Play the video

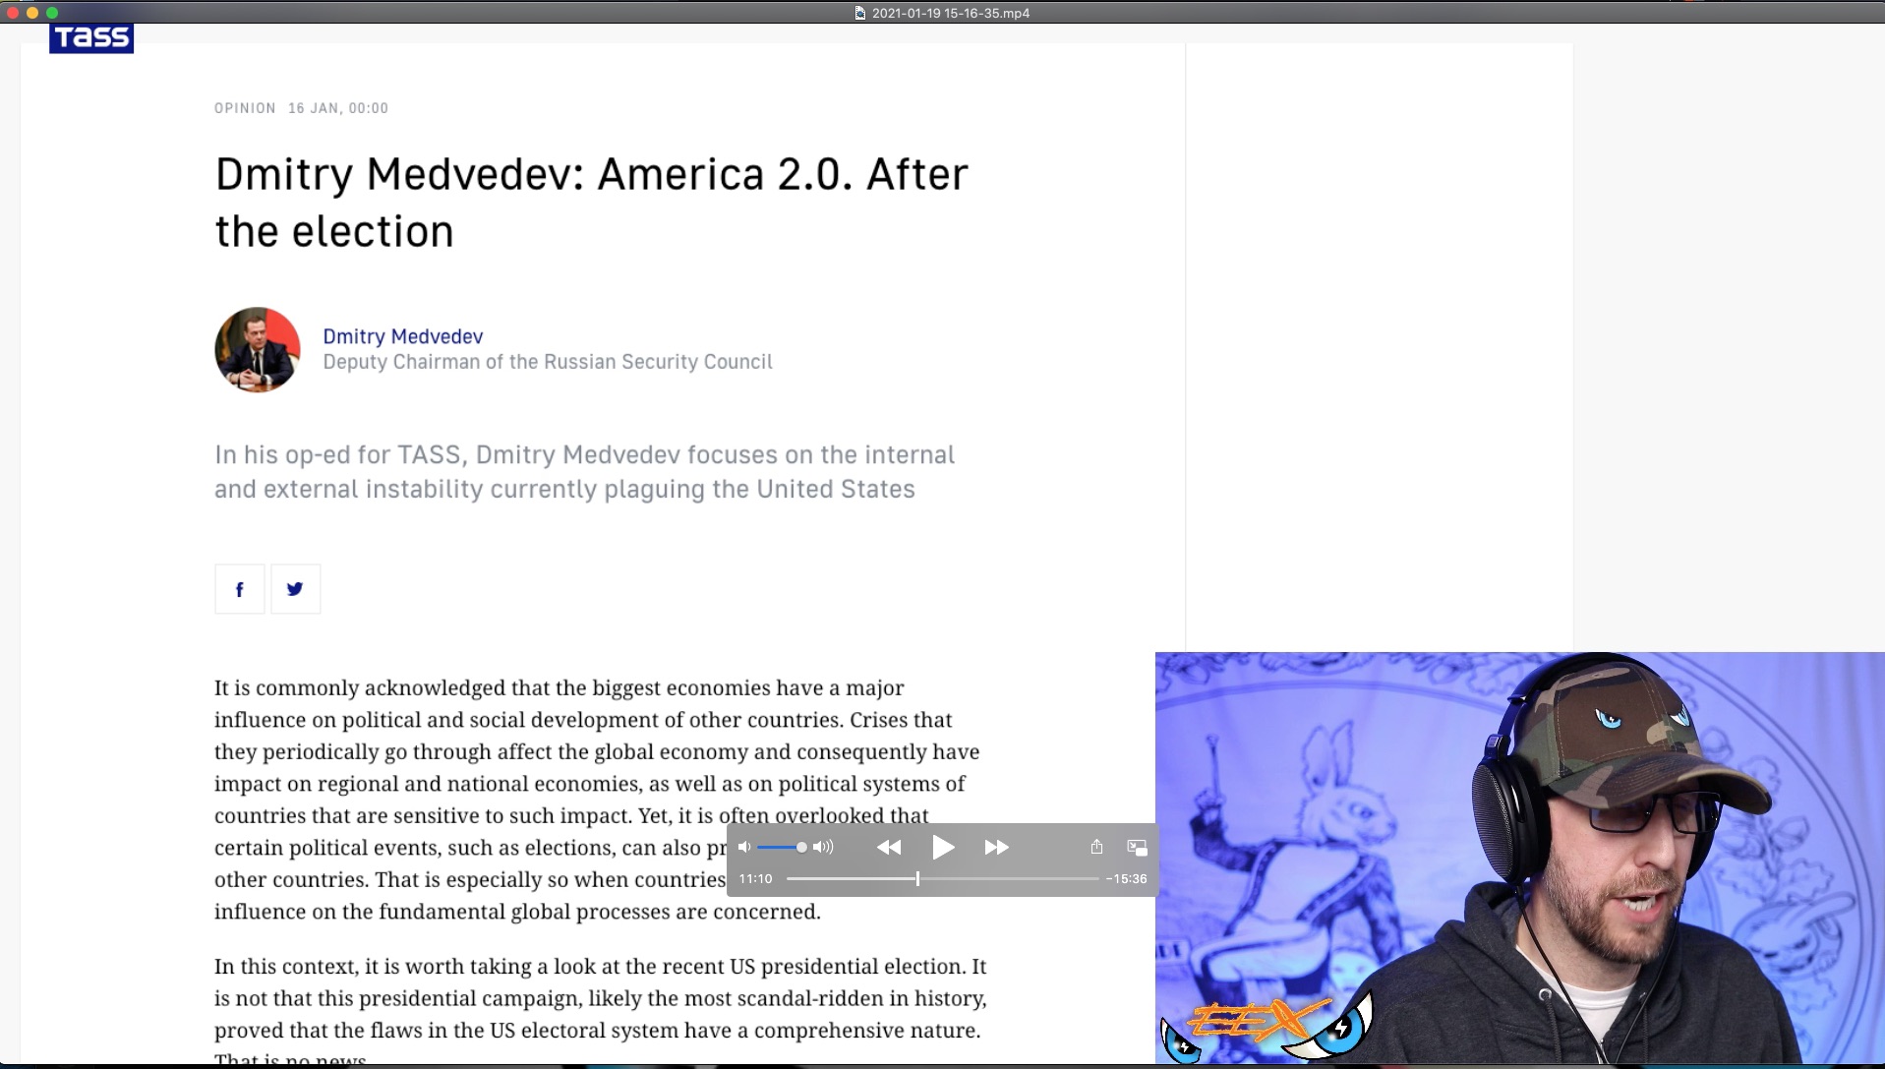pyautogui.click(x=942, y=847)
